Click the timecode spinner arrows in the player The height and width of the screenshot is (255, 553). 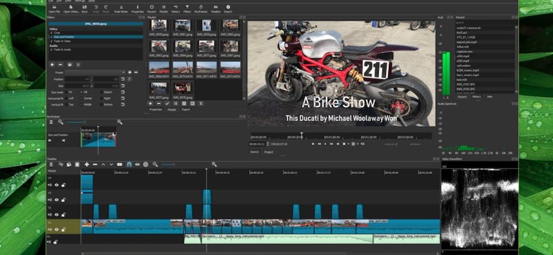click(x=267, y=144)
